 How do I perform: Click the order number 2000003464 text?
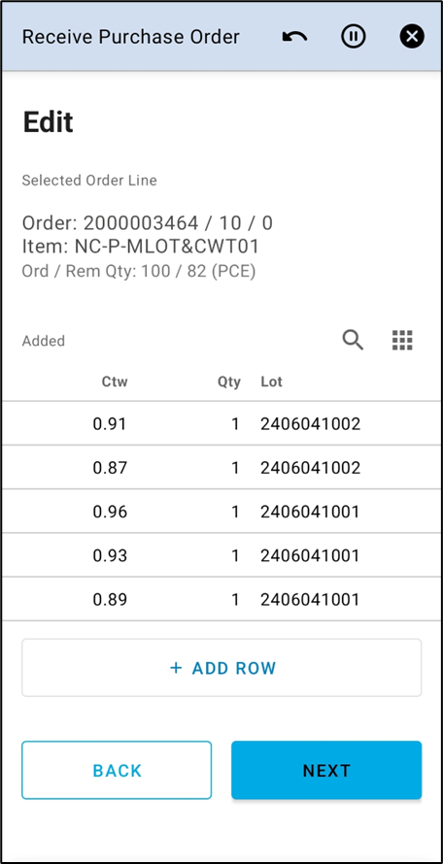coord(141,223)
